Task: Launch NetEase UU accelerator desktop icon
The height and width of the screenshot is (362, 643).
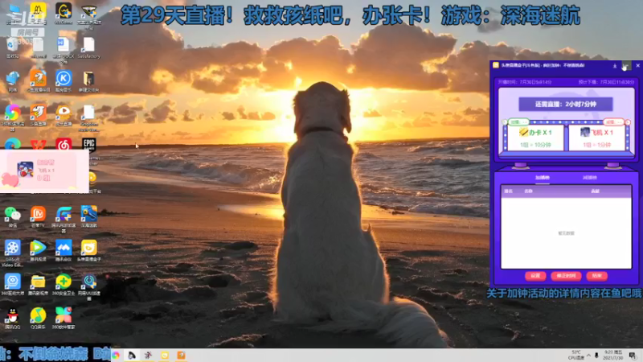Action: click(x=88, y=282)
